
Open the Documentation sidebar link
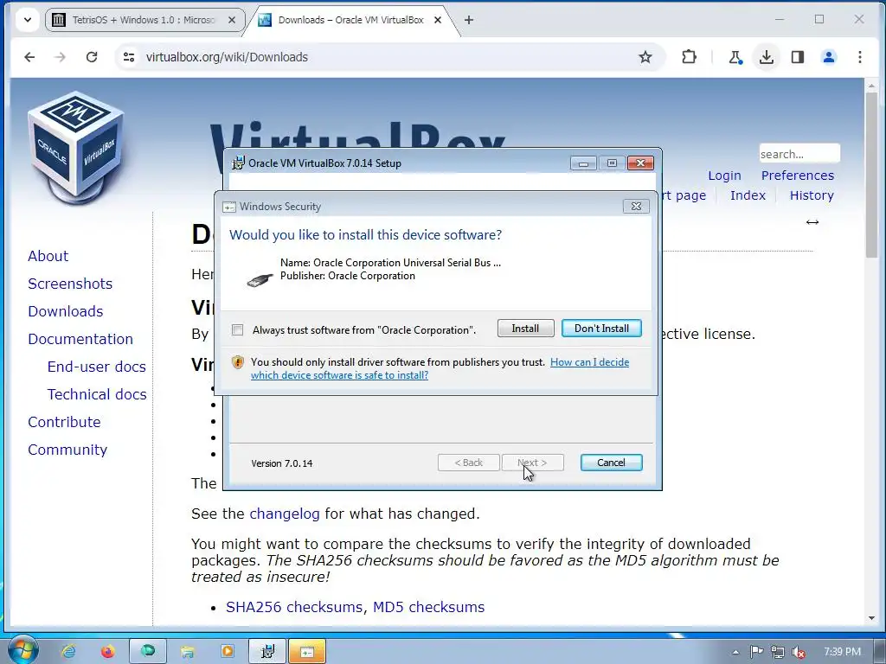pos(80,339)
